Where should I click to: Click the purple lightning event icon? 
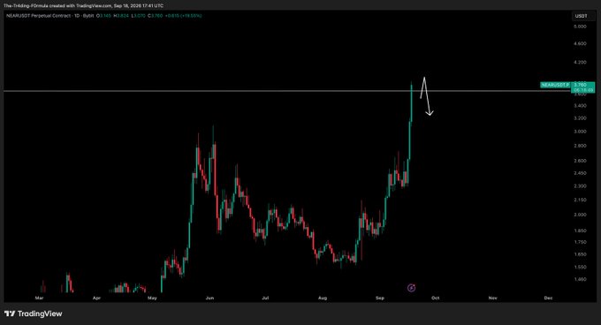(411, 288)
